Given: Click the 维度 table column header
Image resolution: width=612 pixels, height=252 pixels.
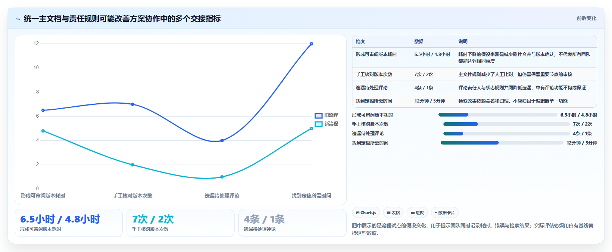Looking at the screenshot, I should click(x=360, y=42).
